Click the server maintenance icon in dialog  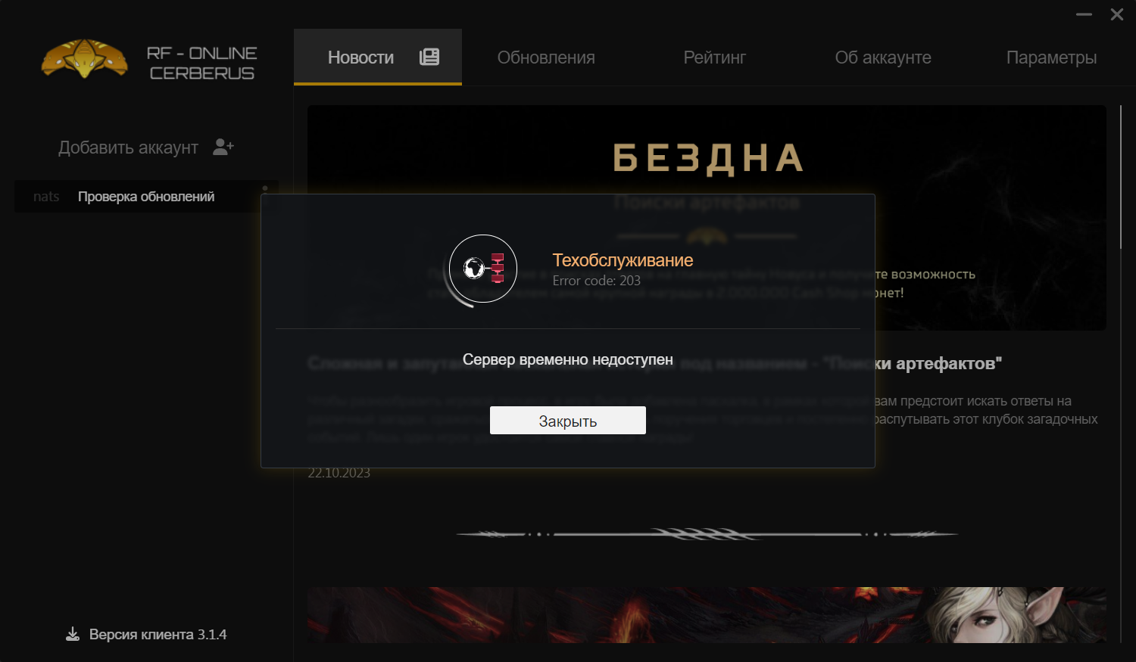pos(483,269)
